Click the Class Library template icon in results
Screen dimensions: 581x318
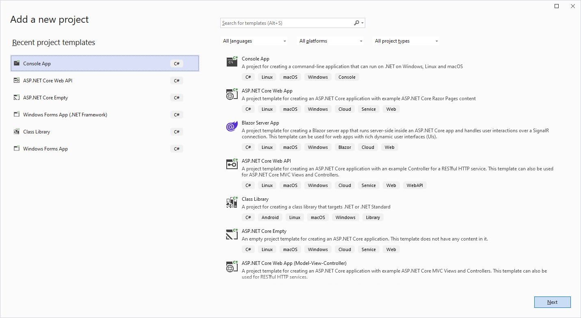(232, 202)
